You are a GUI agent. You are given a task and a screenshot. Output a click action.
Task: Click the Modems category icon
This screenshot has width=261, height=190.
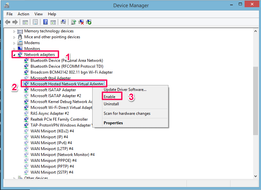click(x=20, y=43)
